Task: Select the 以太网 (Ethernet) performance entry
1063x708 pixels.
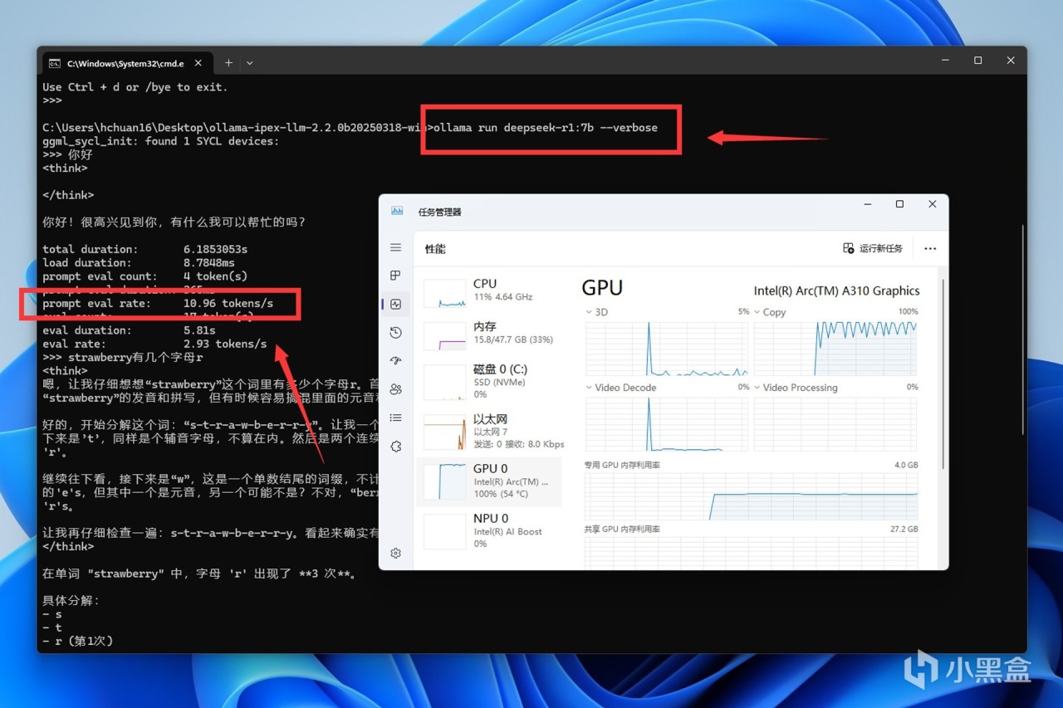Action: 488,432
